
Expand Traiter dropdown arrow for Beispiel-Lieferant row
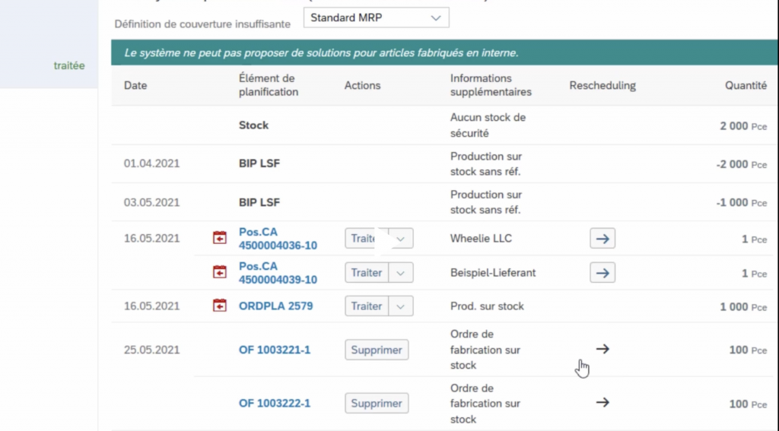pos(402,272)
